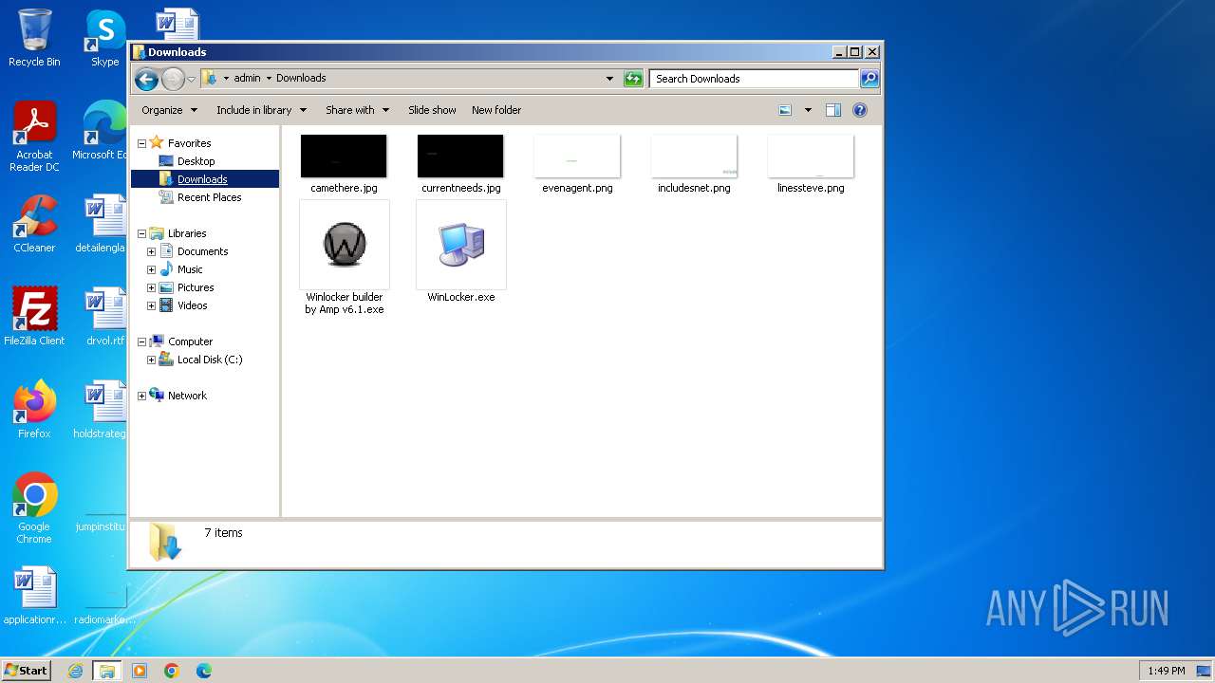Select the Acrobat Reader DC shortcut
1215x683 pixels.
click(34, 137)
